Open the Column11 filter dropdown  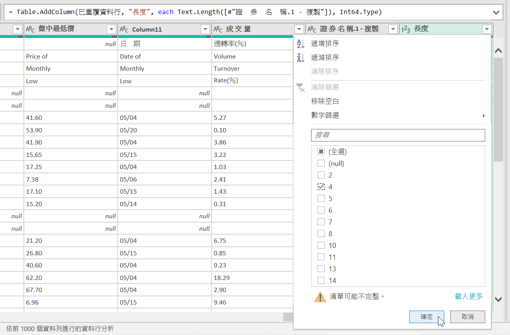pyautogui.click(x=205, y=29)
